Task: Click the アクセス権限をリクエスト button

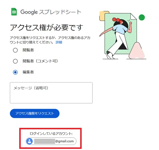Action: click(x=35, y=114)
